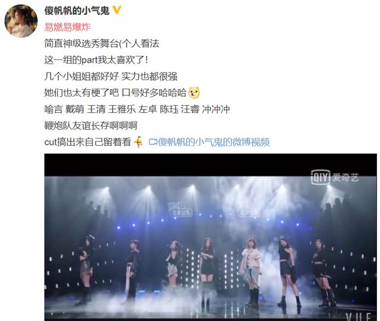Click the doge emoji after 哈哈哈
The height and width of the screenshot is (321, 380).
pyautogui.click(x=194, y=93)
